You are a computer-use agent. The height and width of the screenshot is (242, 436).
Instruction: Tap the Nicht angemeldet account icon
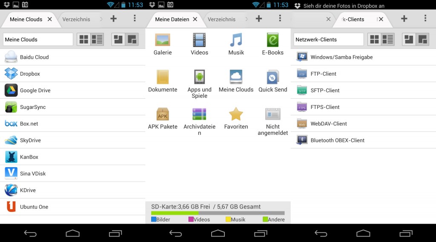[x=273, y=121]
